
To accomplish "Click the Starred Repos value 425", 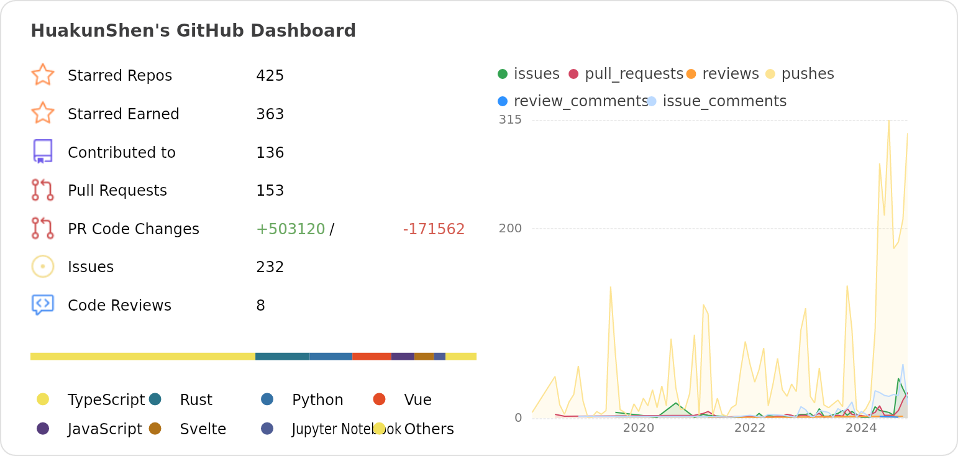I will tap(270, 76).
